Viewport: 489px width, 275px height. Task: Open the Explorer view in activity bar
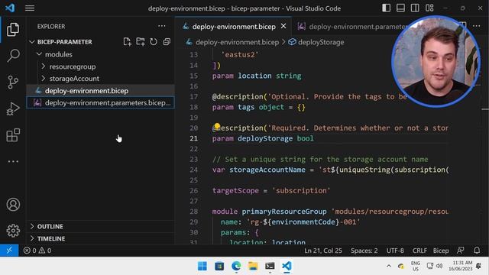tap(13, 29)
